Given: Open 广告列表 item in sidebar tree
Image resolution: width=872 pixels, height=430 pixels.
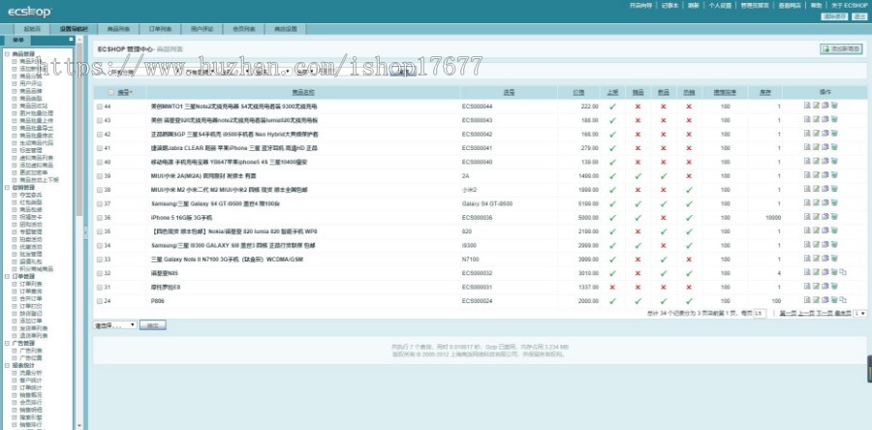Looking at the screenshot, I should (x=31, y=351).
